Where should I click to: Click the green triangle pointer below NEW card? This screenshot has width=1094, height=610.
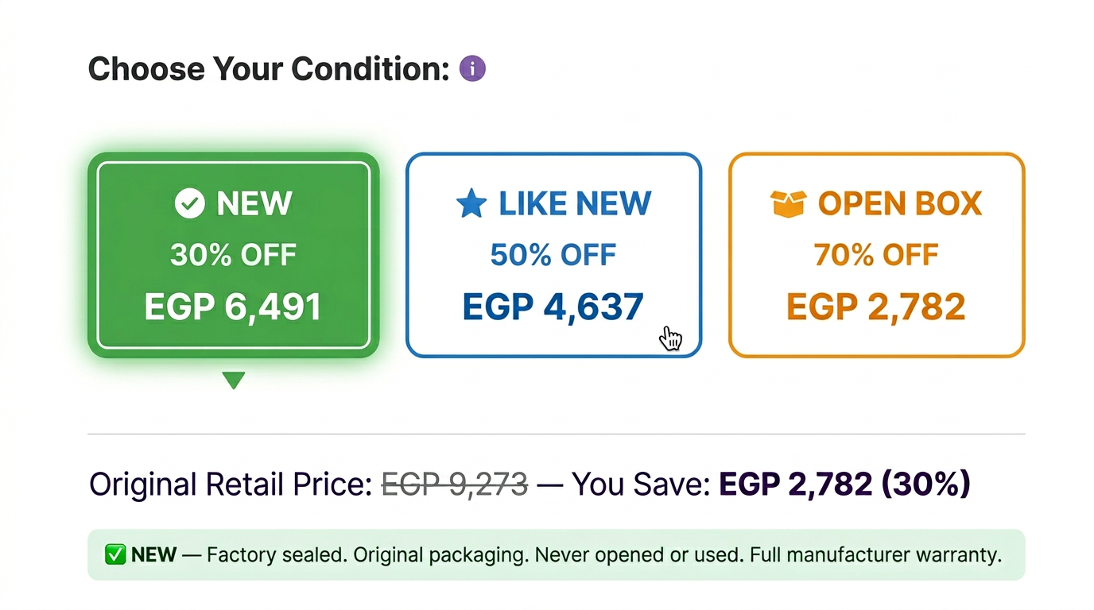[233, 380]
